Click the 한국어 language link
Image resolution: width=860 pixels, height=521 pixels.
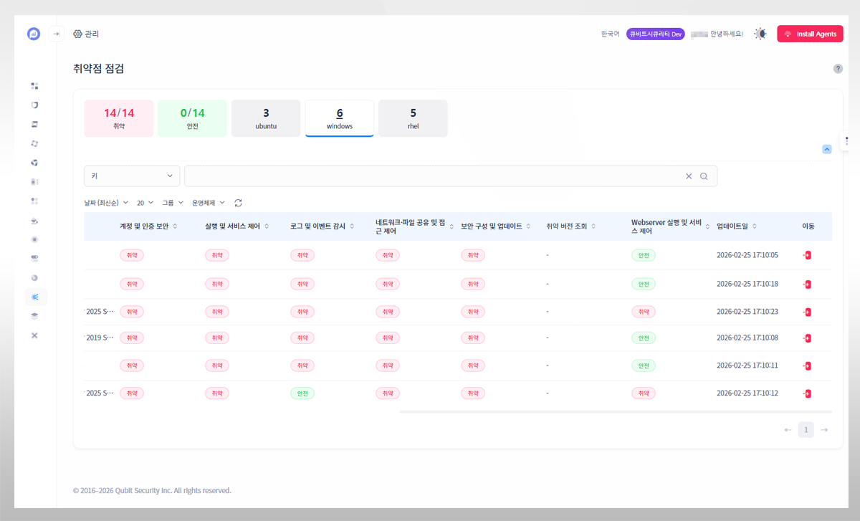click(610, 34)
